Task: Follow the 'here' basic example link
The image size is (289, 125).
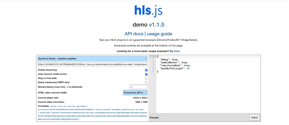Action: pos(177,51)
